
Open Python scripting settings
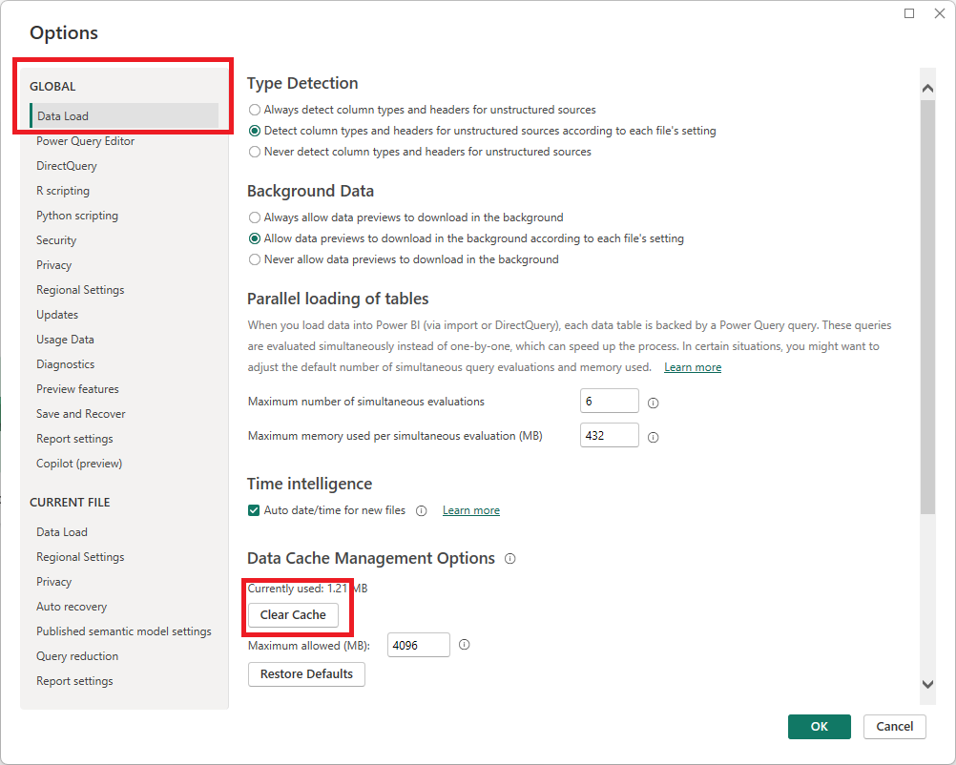[77, 216]
